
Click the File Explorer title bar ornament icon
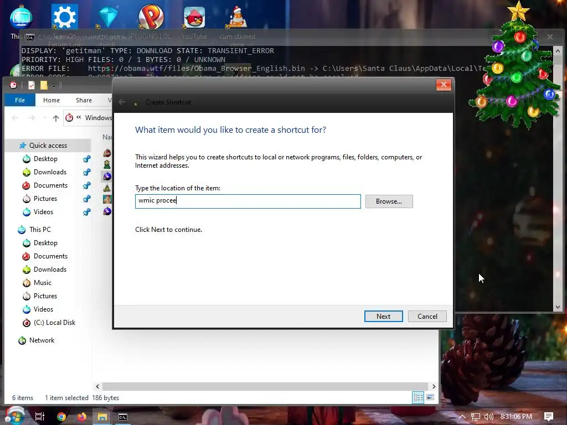click(x=13, y=85)
